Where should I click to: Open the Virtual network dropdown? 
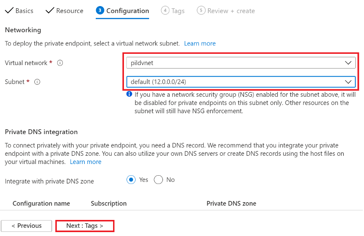tap(240, 63)
